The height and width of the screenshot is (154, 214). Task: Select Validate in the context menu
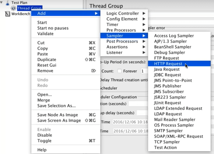pos(45,34)
